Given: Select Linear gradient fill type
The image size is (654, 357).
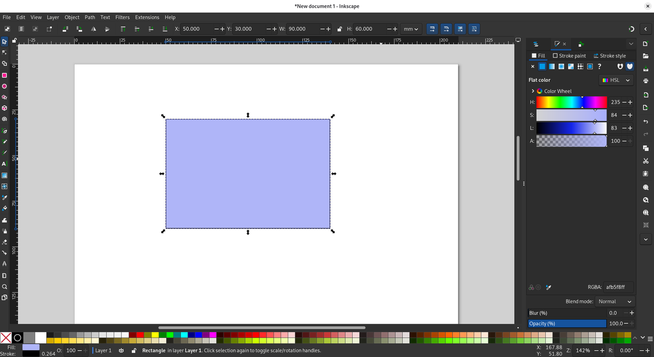Looking at the screenshot, I should click(552, 66).
